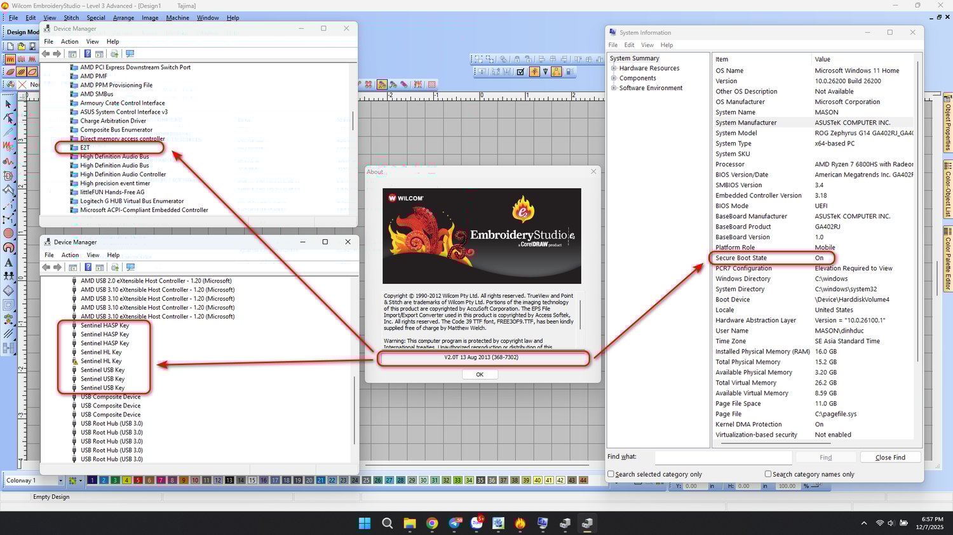Open the Arrange menu in Wilcom
The image size is (953, 535).
click(x=123, y=18)
